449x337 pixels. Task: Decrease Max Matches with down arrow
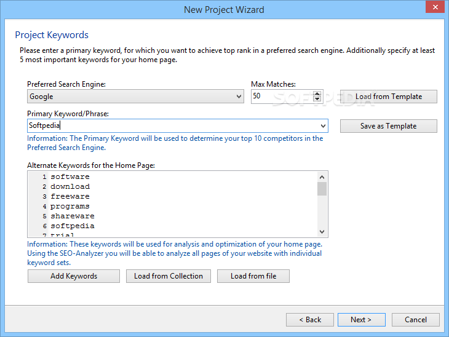[x=317, y=99]
